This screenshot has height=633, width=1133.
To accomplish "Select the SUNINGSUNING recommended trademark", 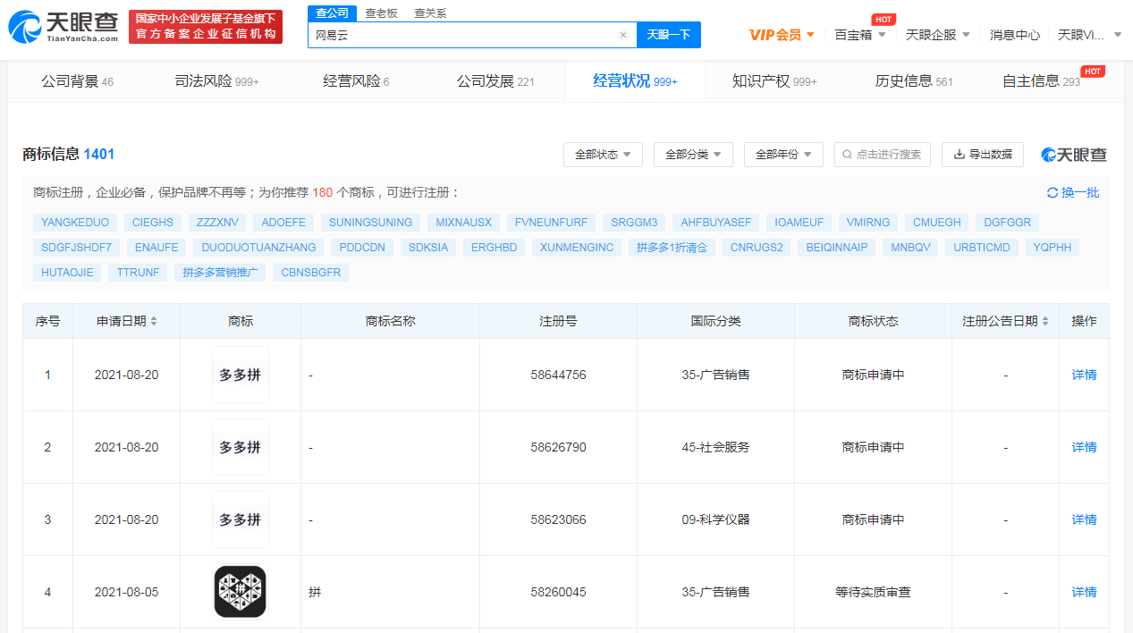I will [x=370, y=222].
